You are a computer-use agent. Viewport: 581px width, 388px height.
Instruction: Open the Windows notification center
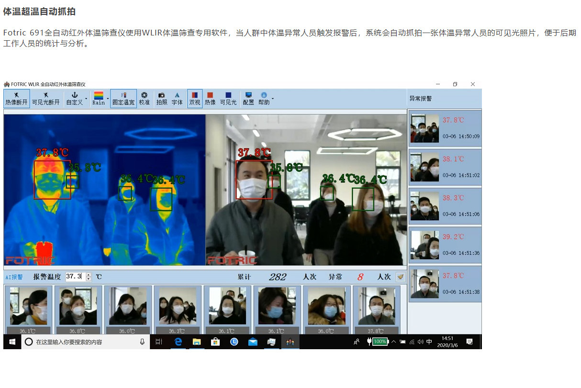pyautogui.click(x=469, y=342)
